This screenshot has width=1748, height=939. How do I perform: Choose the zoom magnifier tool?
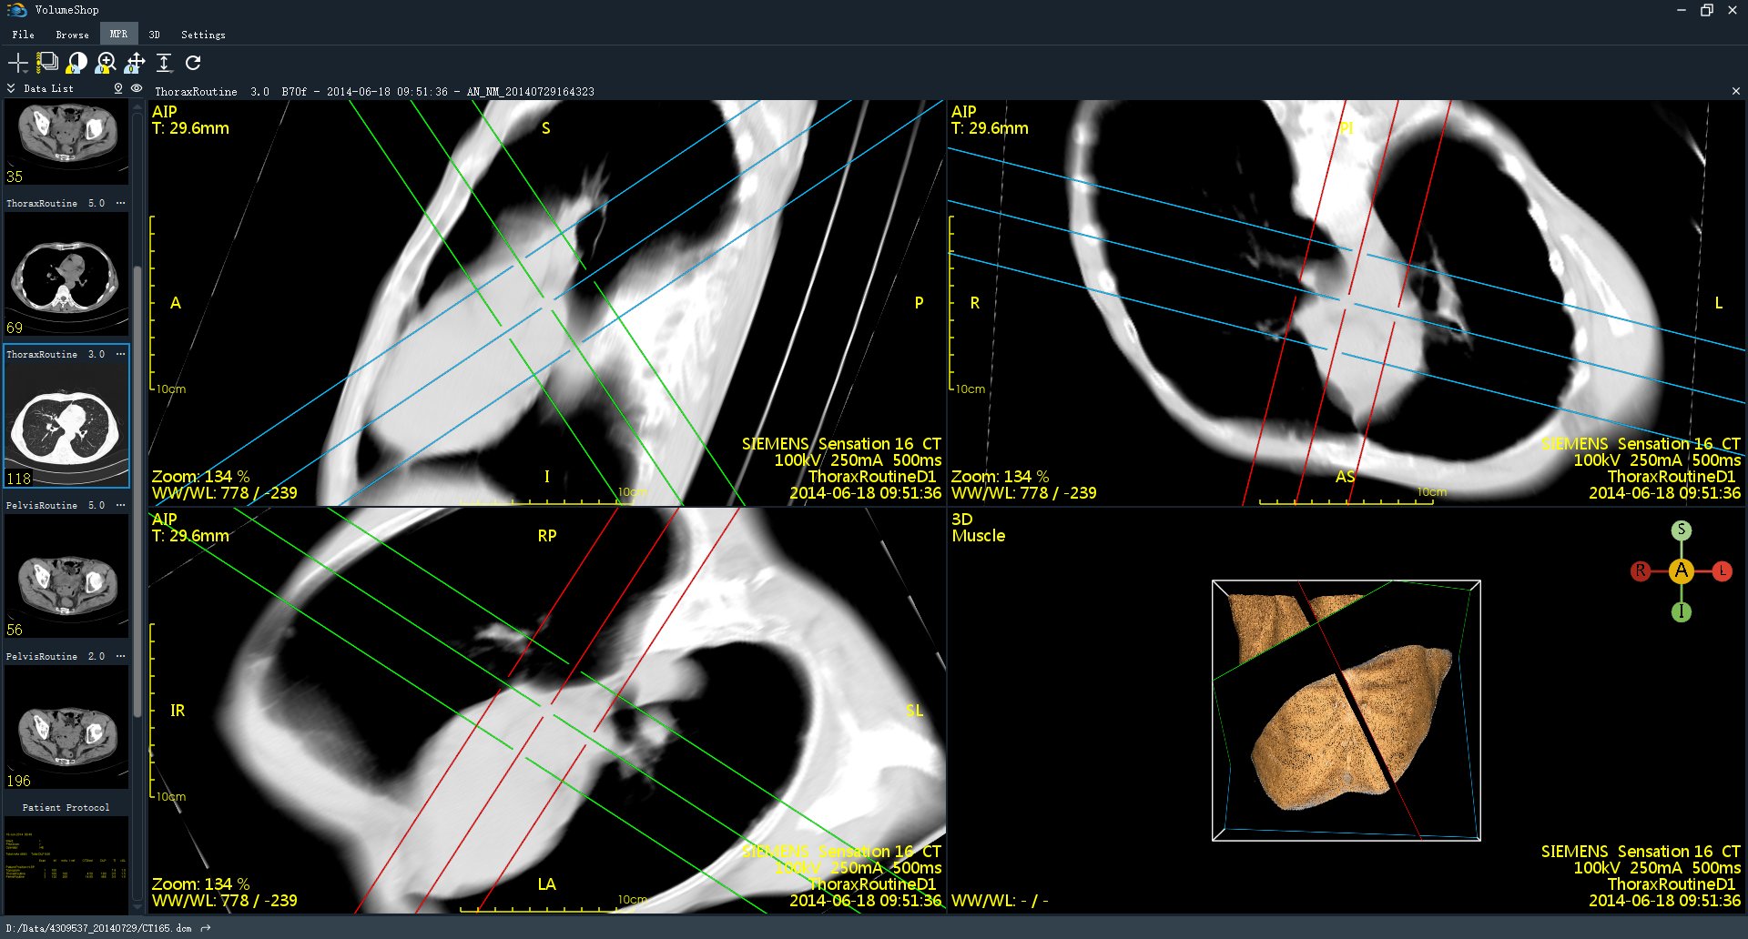click(x=106, y=63)
